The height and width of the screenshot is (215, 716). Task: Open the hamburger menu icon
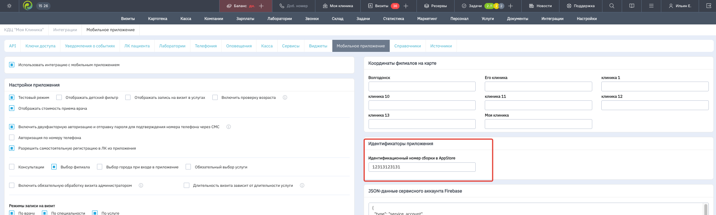pos(651,6)
